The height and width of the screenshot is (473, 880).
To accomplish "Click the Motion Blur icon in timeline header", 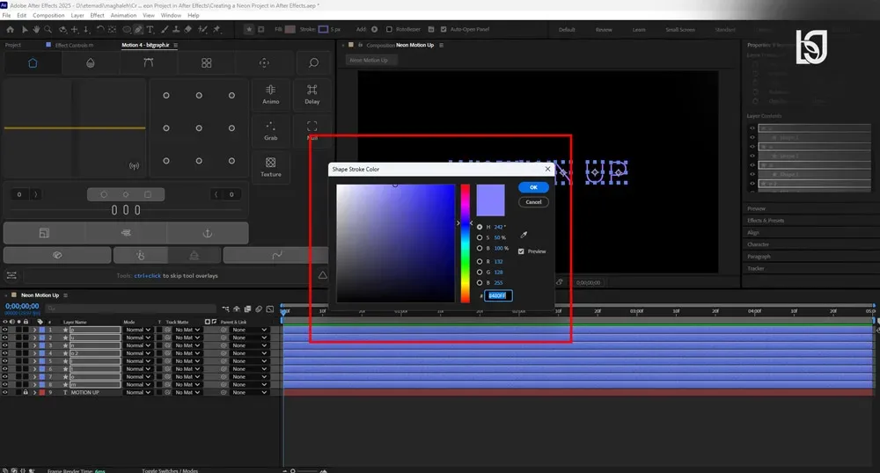I will (259, 309).
